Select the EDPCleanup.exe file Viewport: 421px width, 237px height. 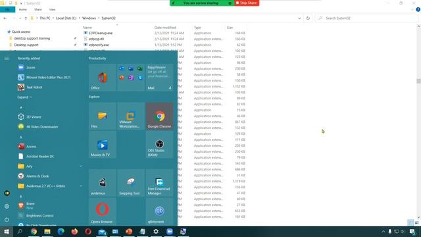coord(101,33)
